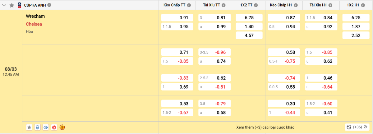Pick Chelsea full-time 1X2 odds 1.40
The height and width of the screenshot is (134, 373).
click(x=249, y=27)
